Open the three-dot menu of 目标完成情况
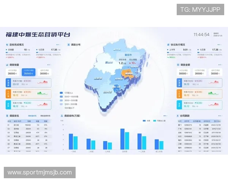 click(x=58, y=45)
